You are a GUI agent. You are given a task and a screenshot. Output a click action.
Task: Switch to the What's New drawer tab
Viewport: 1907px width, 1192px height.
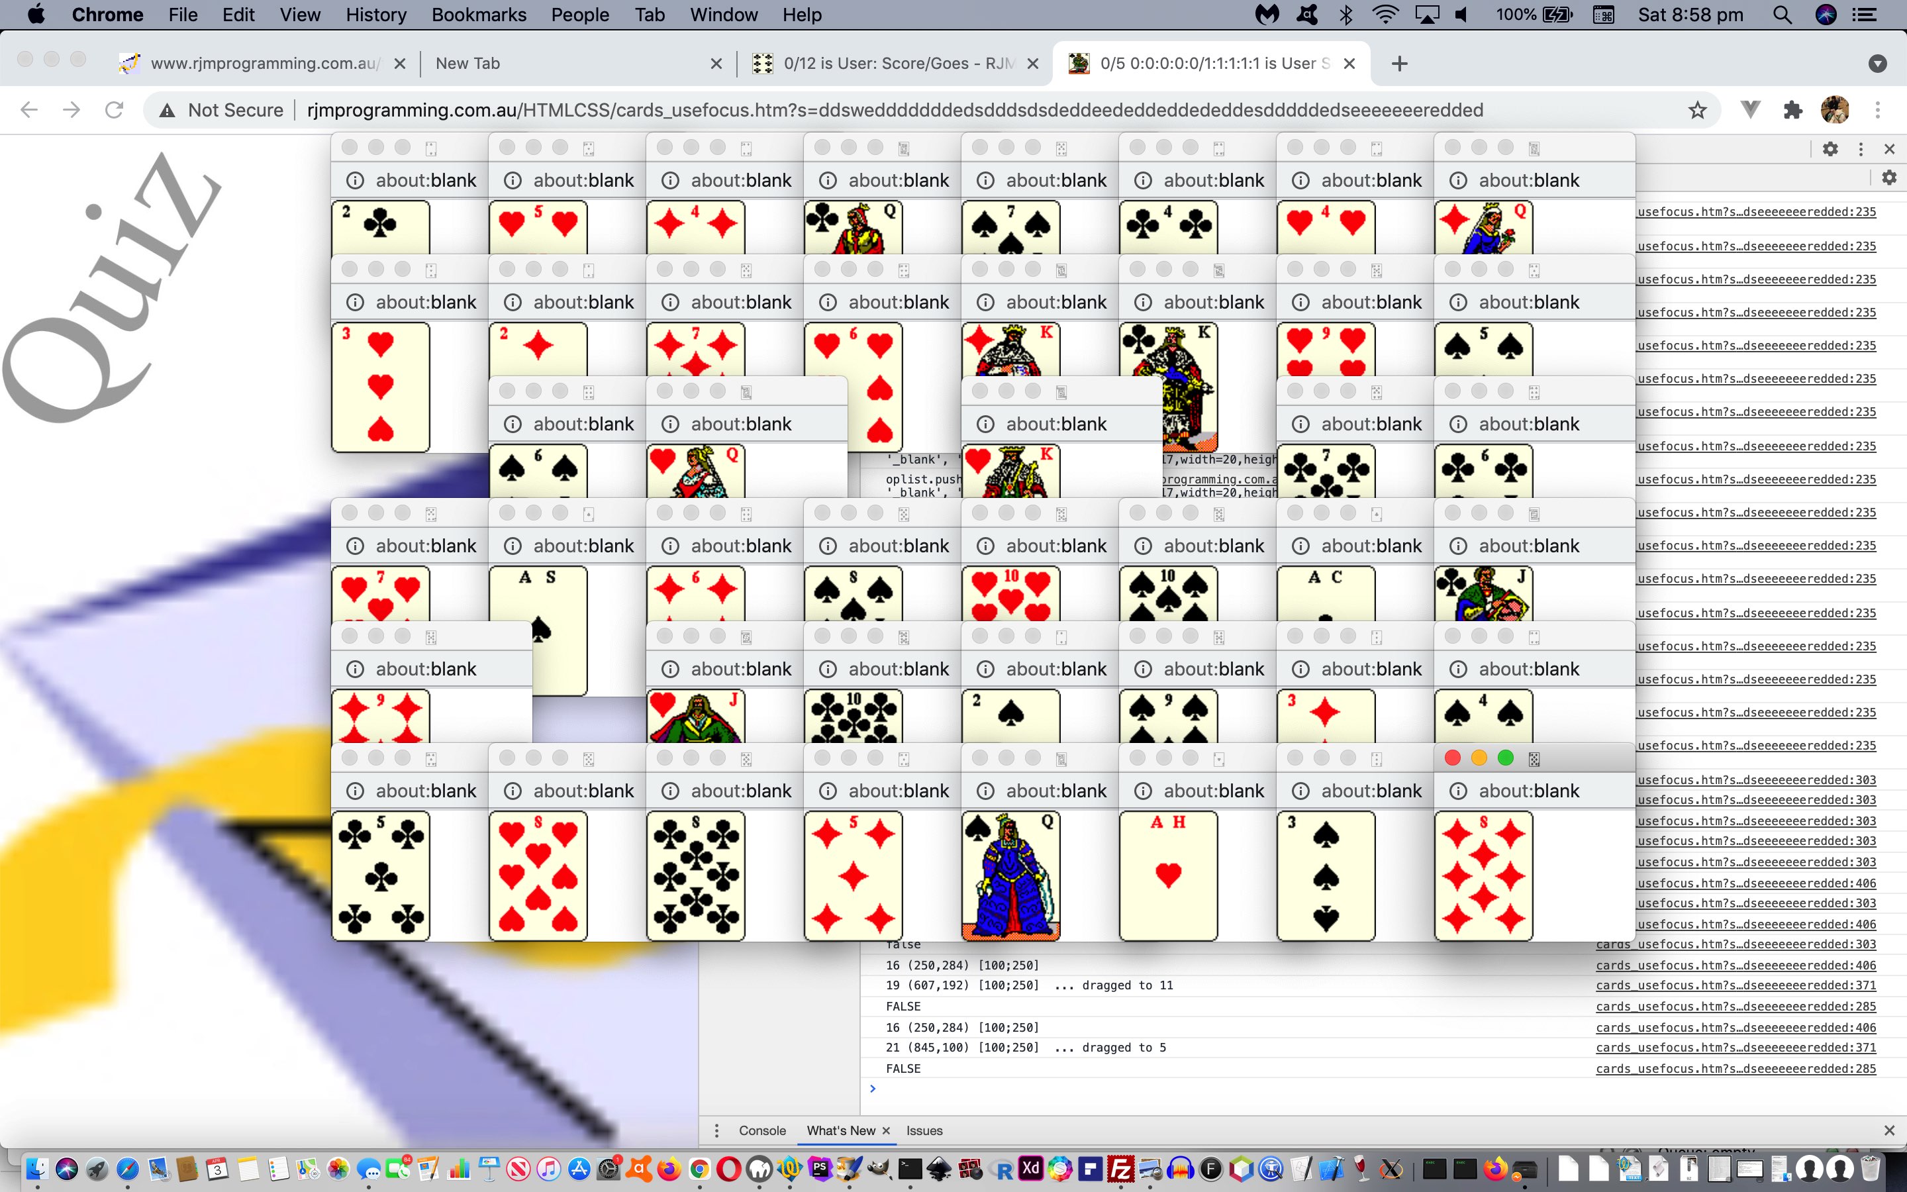click(x=841, y=1130)
